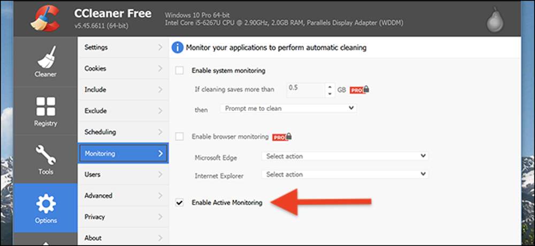Click the blue info icon

click(x=177, y=47)
